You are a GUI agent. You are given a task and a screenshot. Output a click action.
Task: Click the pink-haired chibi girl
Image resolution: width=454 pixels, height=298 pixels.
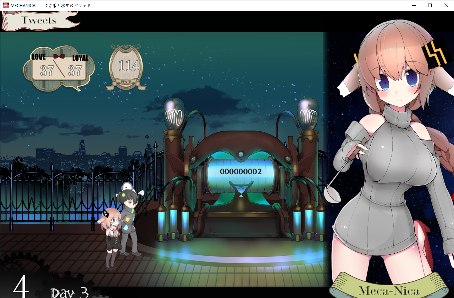[x=112, y=239]
